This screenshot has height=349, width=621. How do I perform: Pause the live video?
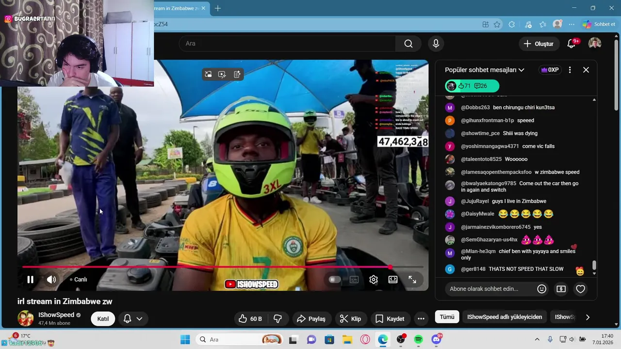(x=30, y=279)
